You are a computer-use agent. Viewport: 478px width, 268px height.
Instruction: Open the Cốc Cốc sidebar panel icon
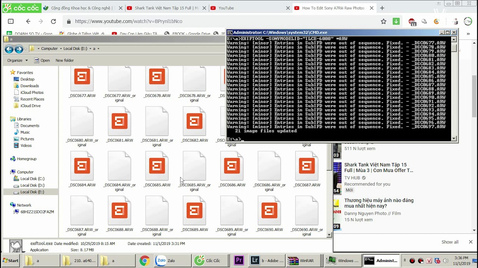coord(11,22)
